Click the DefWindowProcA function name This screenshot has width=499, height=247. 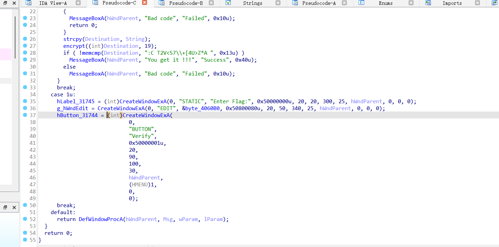(101, 219)
